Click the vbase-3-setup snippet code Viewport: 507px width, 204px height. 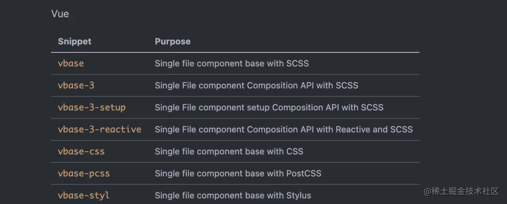(x=92, y=107)
